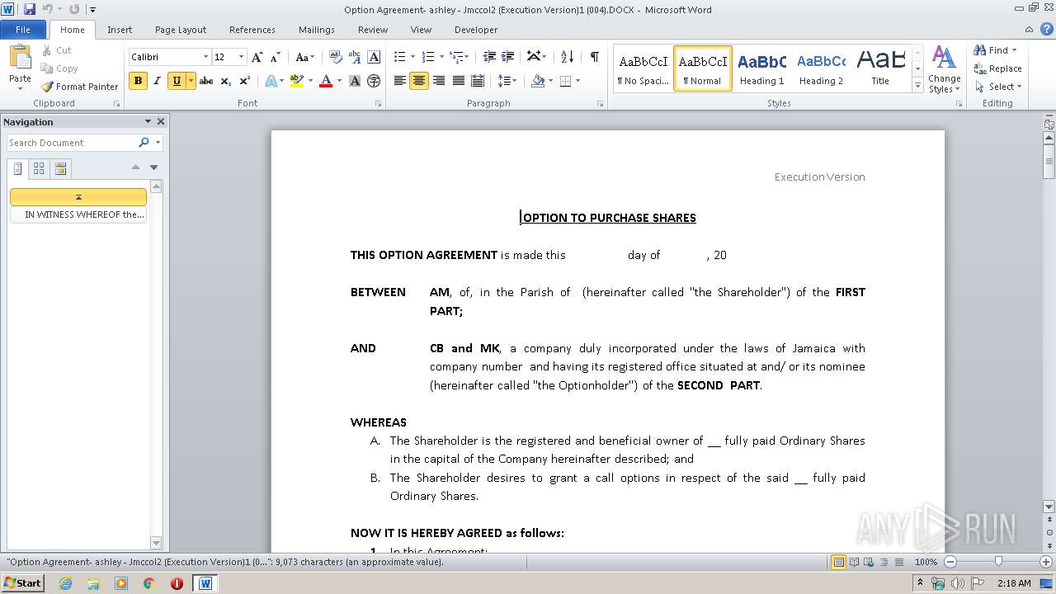Open the File tab
Viewport: 1056px width, 594px height.
23,30
